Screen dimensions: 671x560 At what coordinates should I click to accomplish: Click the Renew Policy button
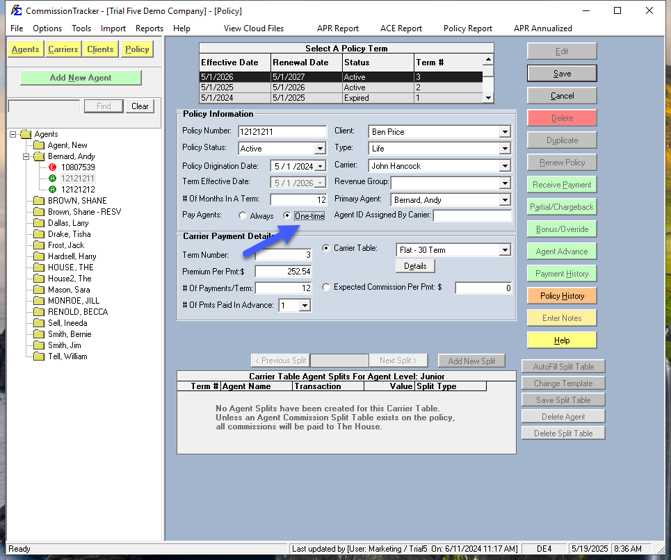561,162
